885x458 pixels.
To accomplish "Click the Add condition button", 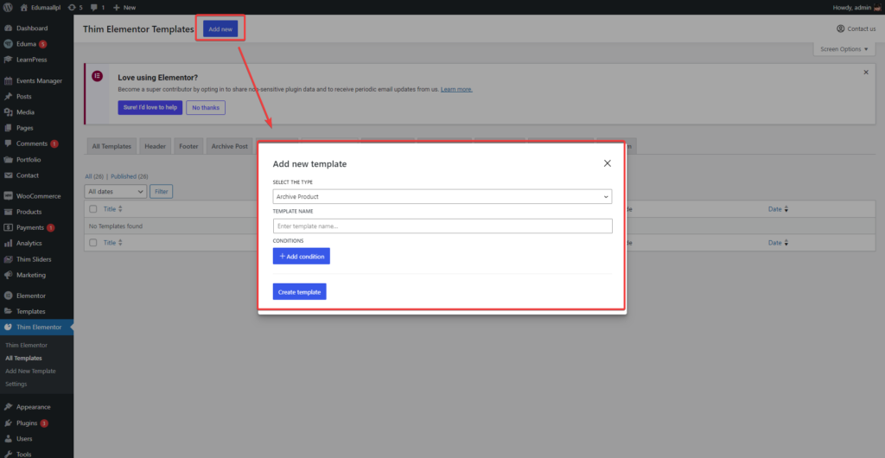I will [302, 256].
